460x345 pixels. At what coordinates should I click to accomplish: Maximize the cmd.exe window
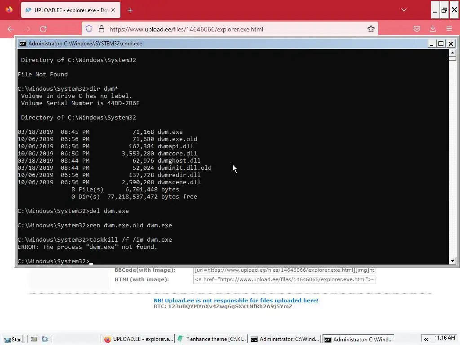[441, 44]
